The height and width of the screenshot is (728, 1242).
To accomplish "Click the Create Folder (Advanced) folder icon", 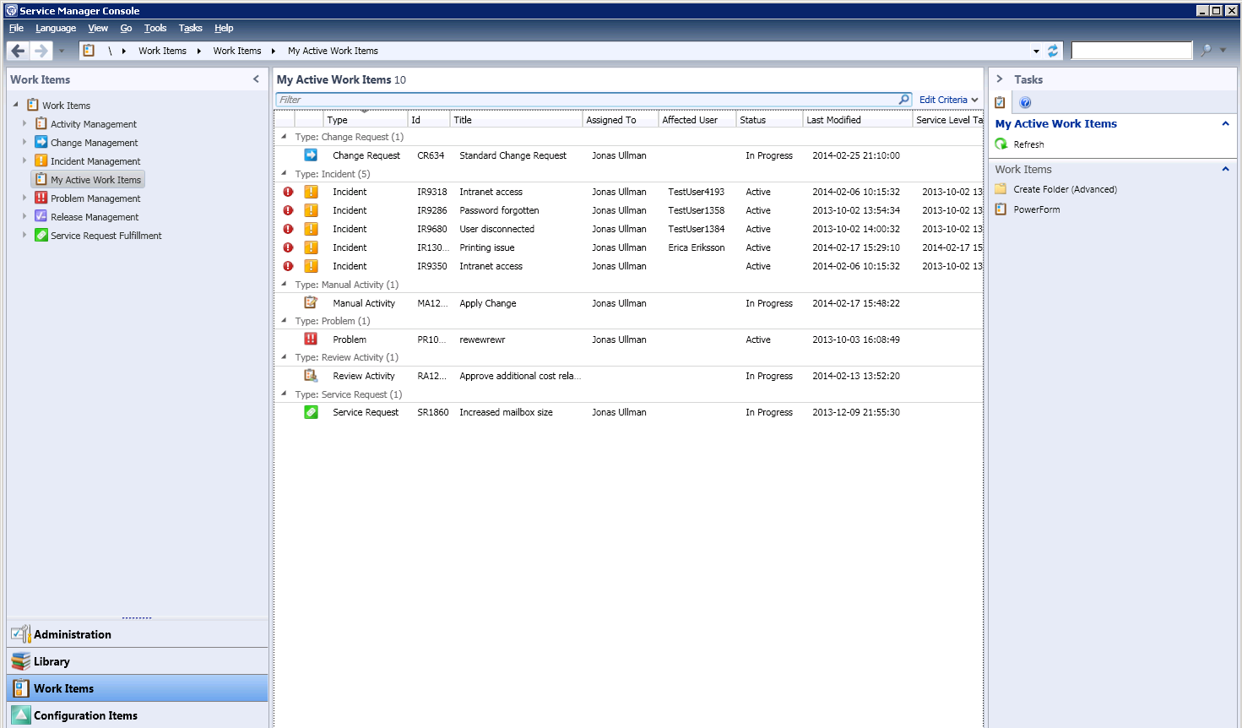I will pos(1001,189).
